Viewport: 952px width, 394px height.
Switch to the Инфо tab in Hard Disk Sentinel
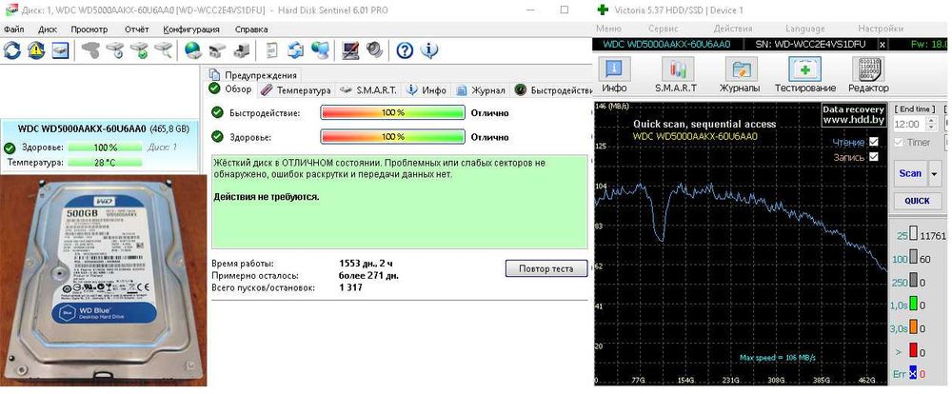[426, 89]
